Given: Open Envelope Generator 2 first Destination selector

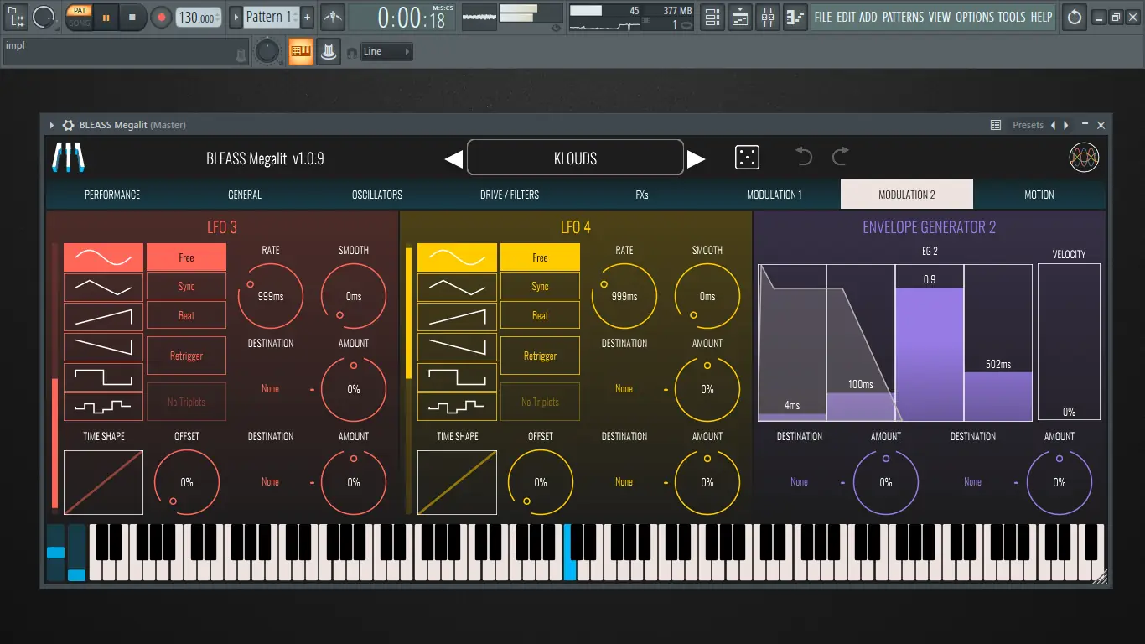Looking at the screenshot, I should pyautogui.click(x=799, y=482).
